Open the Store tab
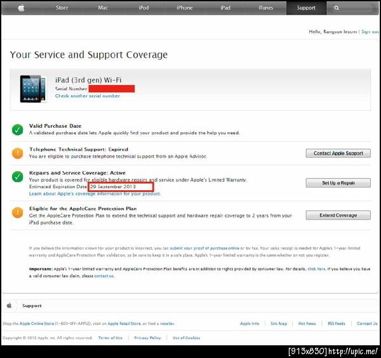Image resolution: width=381 pixels, height=358 pixels. coord(62,8)
